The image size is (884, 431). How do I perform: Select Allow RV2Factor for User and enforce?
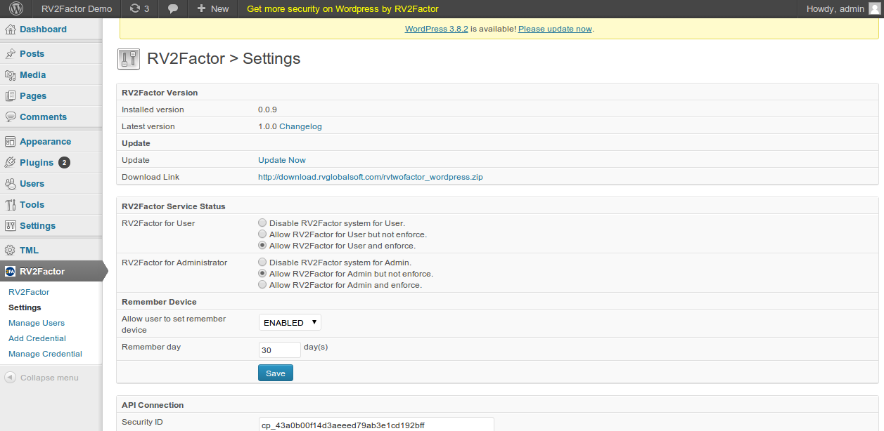click(262, 246)
